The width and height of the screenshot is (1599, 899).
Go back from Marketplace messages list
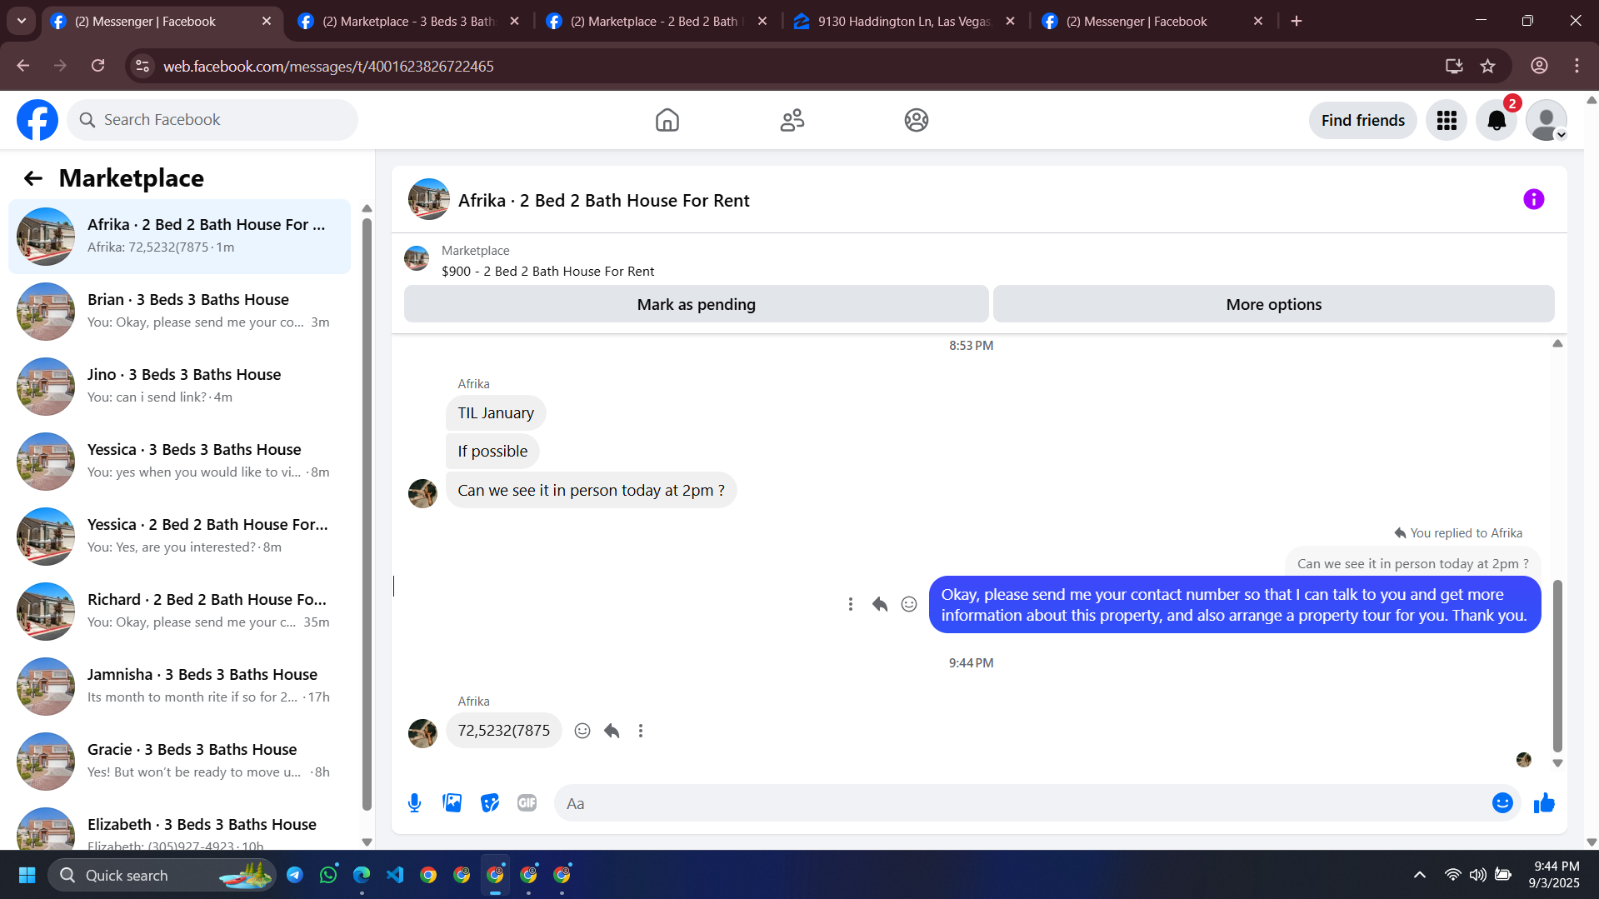tap(32, 178)
